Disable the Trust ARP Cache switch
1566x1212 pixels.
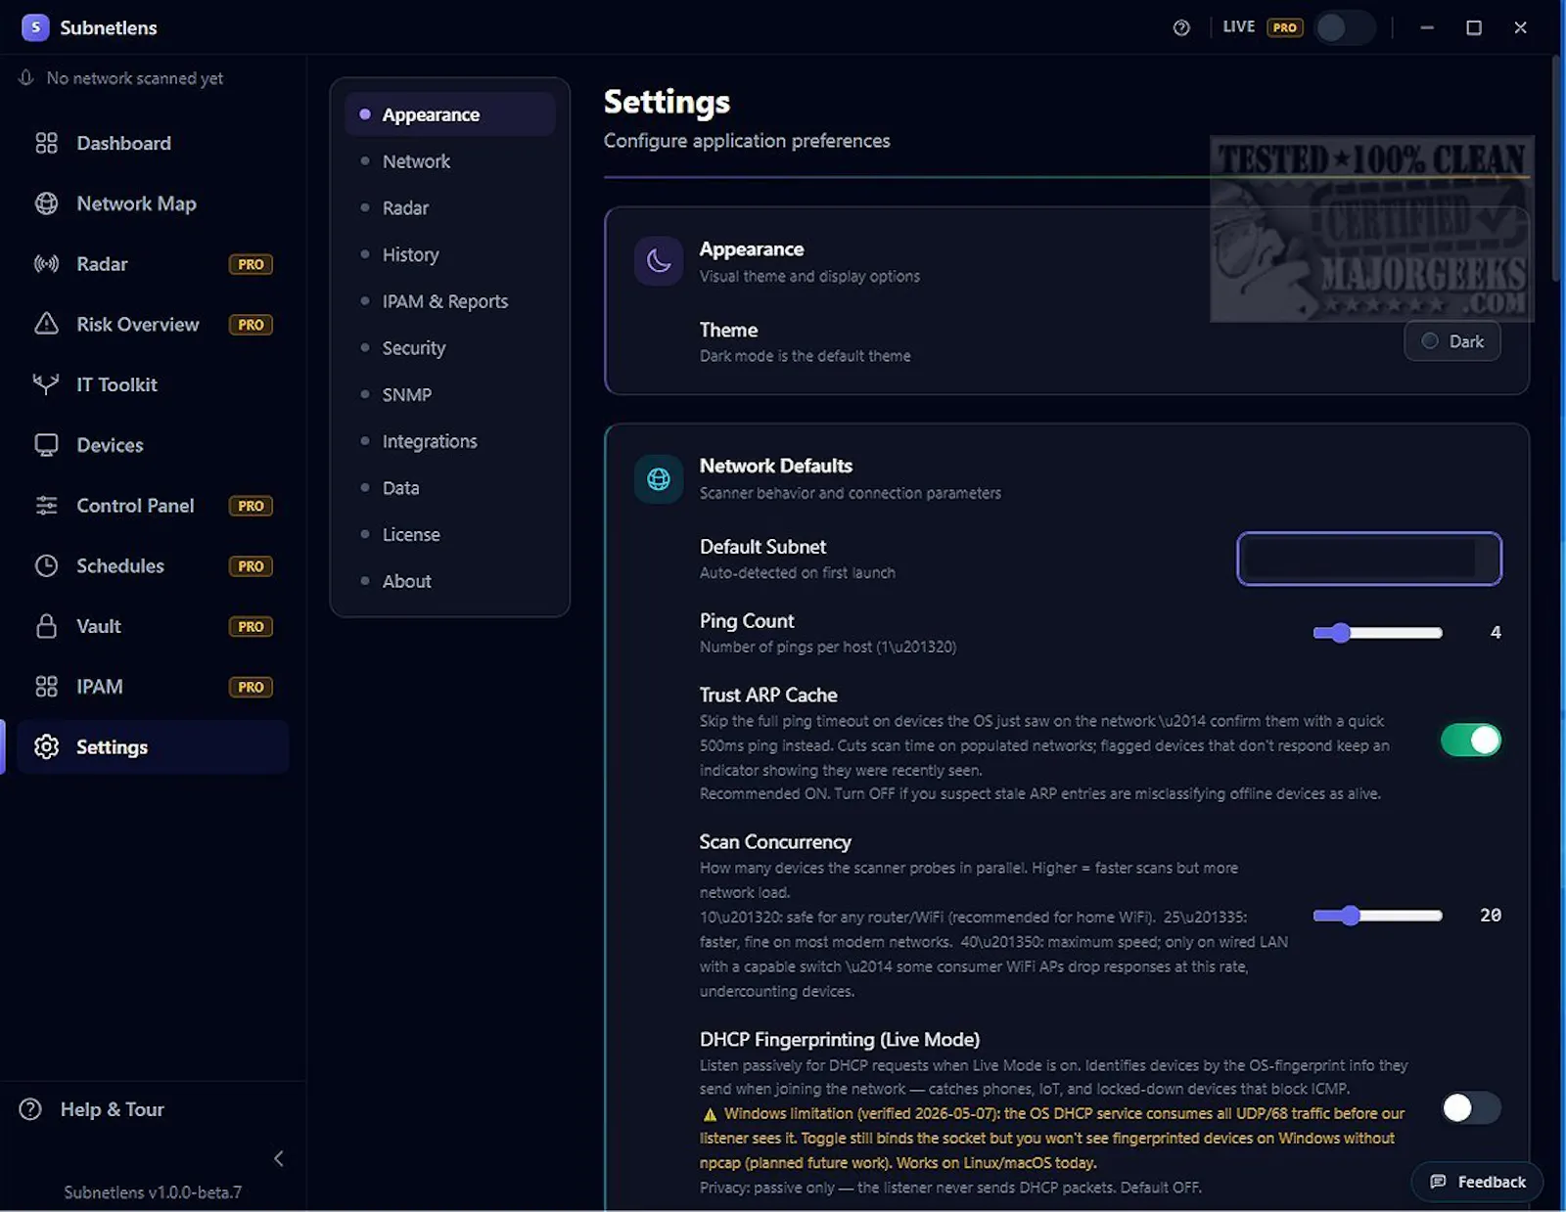coord(1470,741)
